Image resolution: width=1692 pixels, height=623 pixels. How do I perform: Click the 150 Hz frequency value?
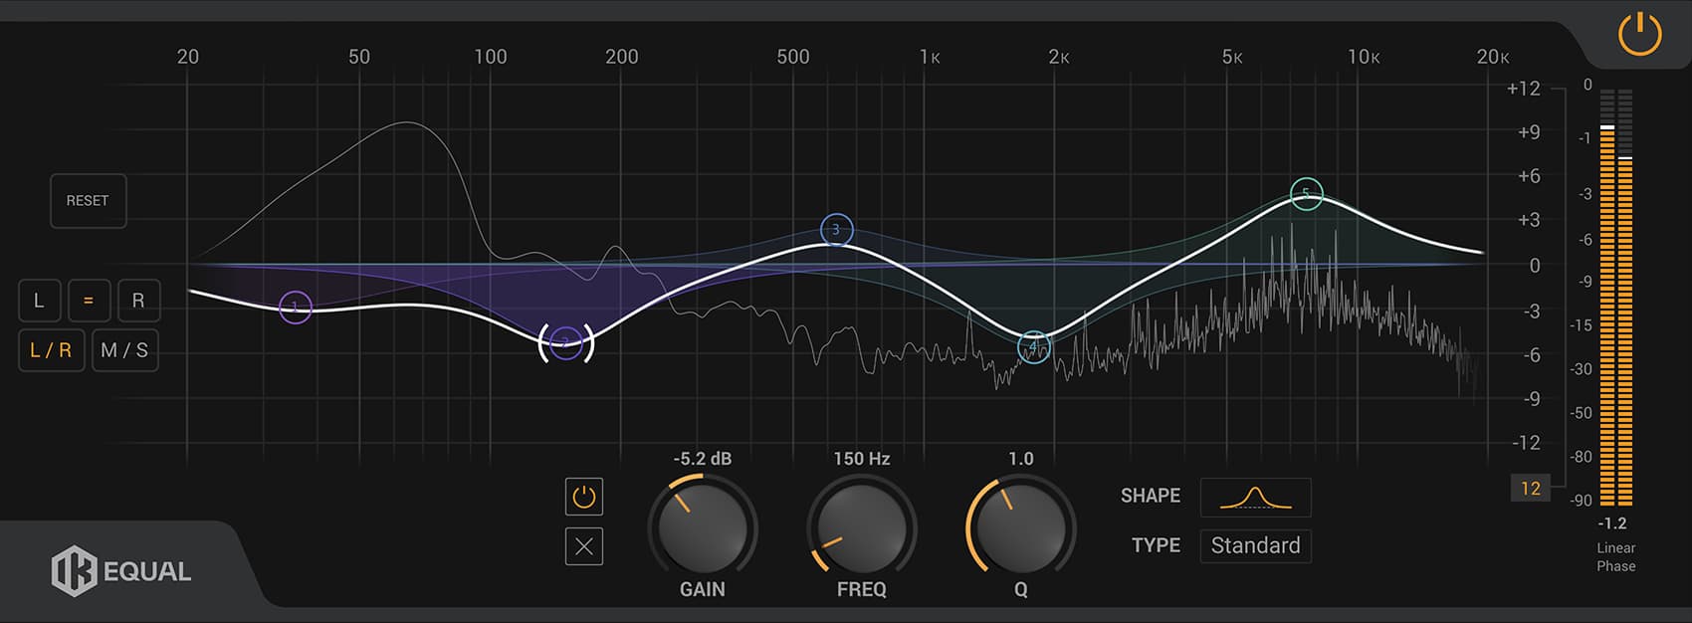[x=861, y=459]
